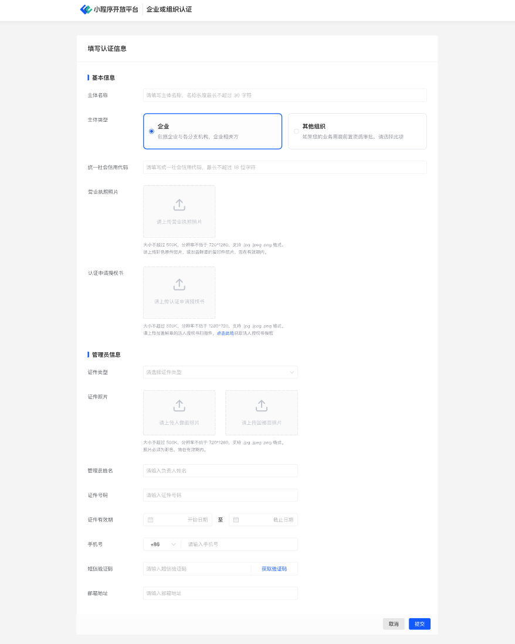Click the 提交 submit button
The image size is (515, 644).
point(419,624)
